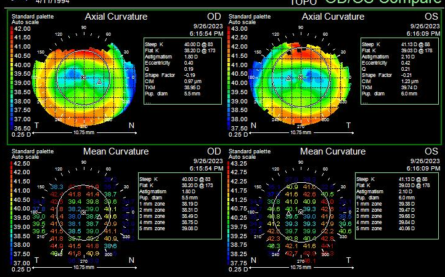Viewport: 445px width, 277px height.
Task: Click the 'Axial Curvature' title of the OD panel
Action: [x=116, y=17]
